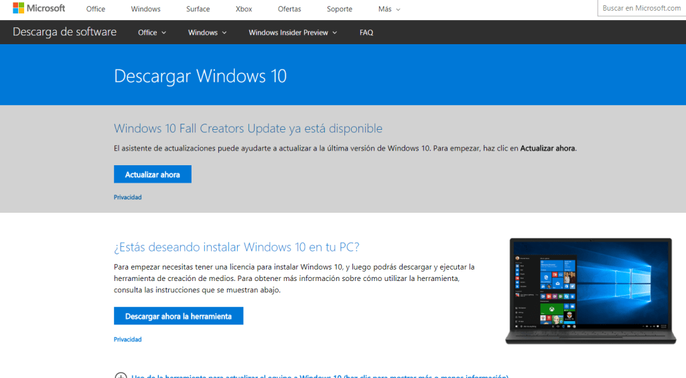Click Windows 10 Fall Creators Update heading
This screenshot has height=378, width=686.
point(248,128)
